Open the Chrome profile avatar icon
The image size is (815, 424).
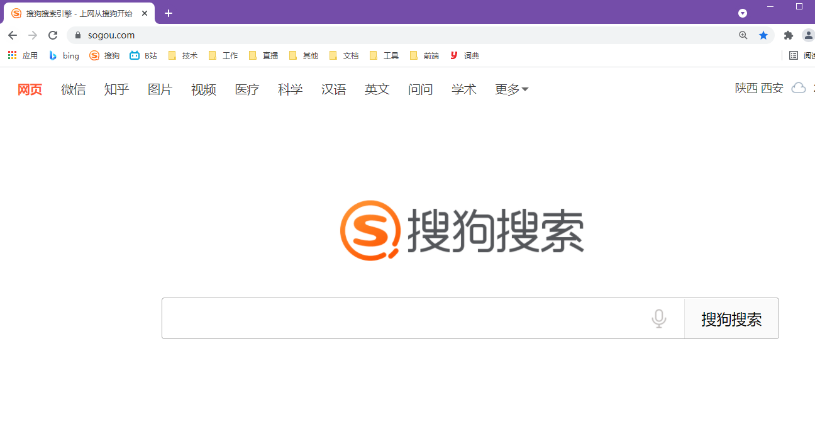[809, 35]
